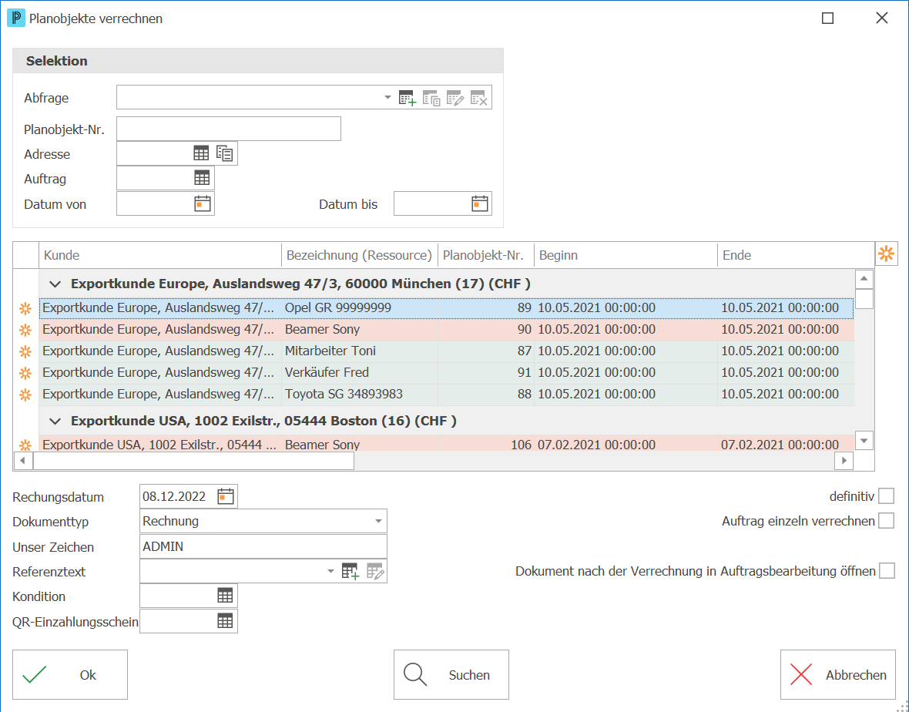
Task: Click into the Unser Zeichen field
Action: pos(263,546)
